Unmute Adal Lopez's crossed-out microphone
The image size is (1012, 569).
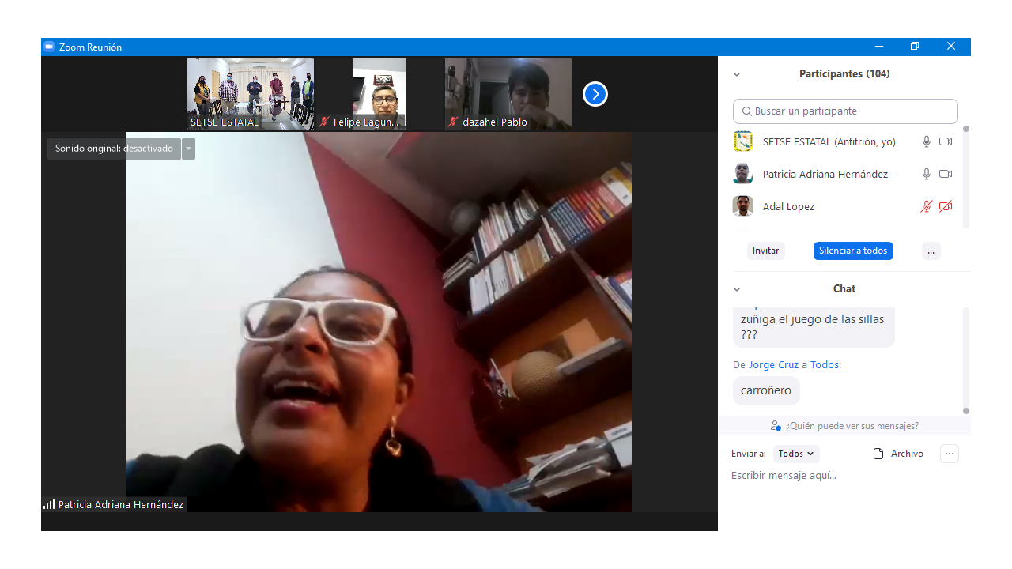pyautogui.click(x=927, y=206)
